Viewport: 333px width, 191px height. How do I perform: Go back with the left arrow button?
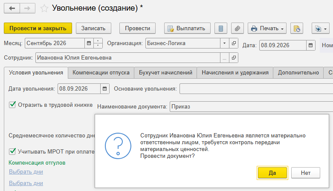[x=12, y=9]
